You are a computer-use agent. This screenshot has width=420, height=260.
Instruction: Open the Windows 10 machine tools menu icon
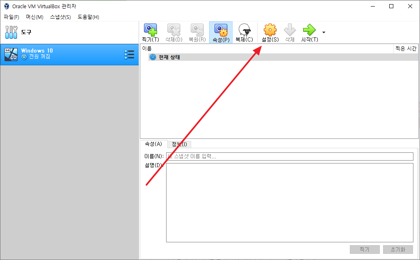[129, 55]
